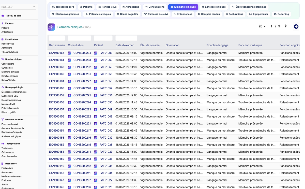Sort by Orientation column header
Image resolution: width=305 pixels, height=189 pixels.
pyautogui.click(x=172, y=45)
